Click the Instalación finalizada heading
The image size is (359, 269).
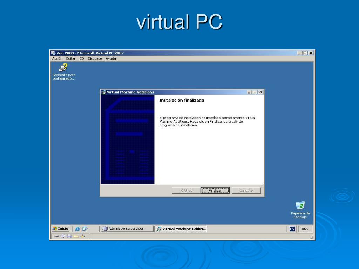coord(182,100)
